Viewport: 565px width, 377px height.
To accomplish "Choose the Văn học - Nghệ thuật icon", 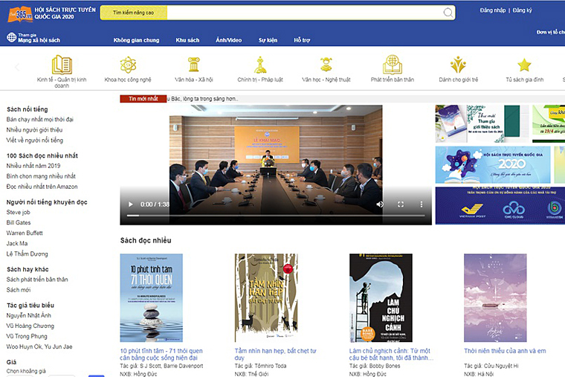I will point(326,65).
